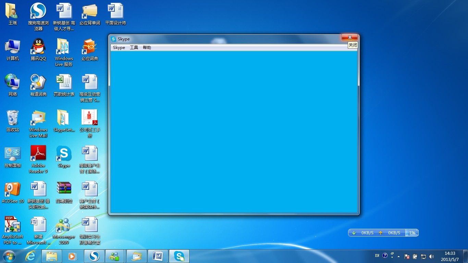Select the SkypeSet... folder on desktop
Viewport: 468px width, 263px height.
pyautogui.click(x=64, y=121)
